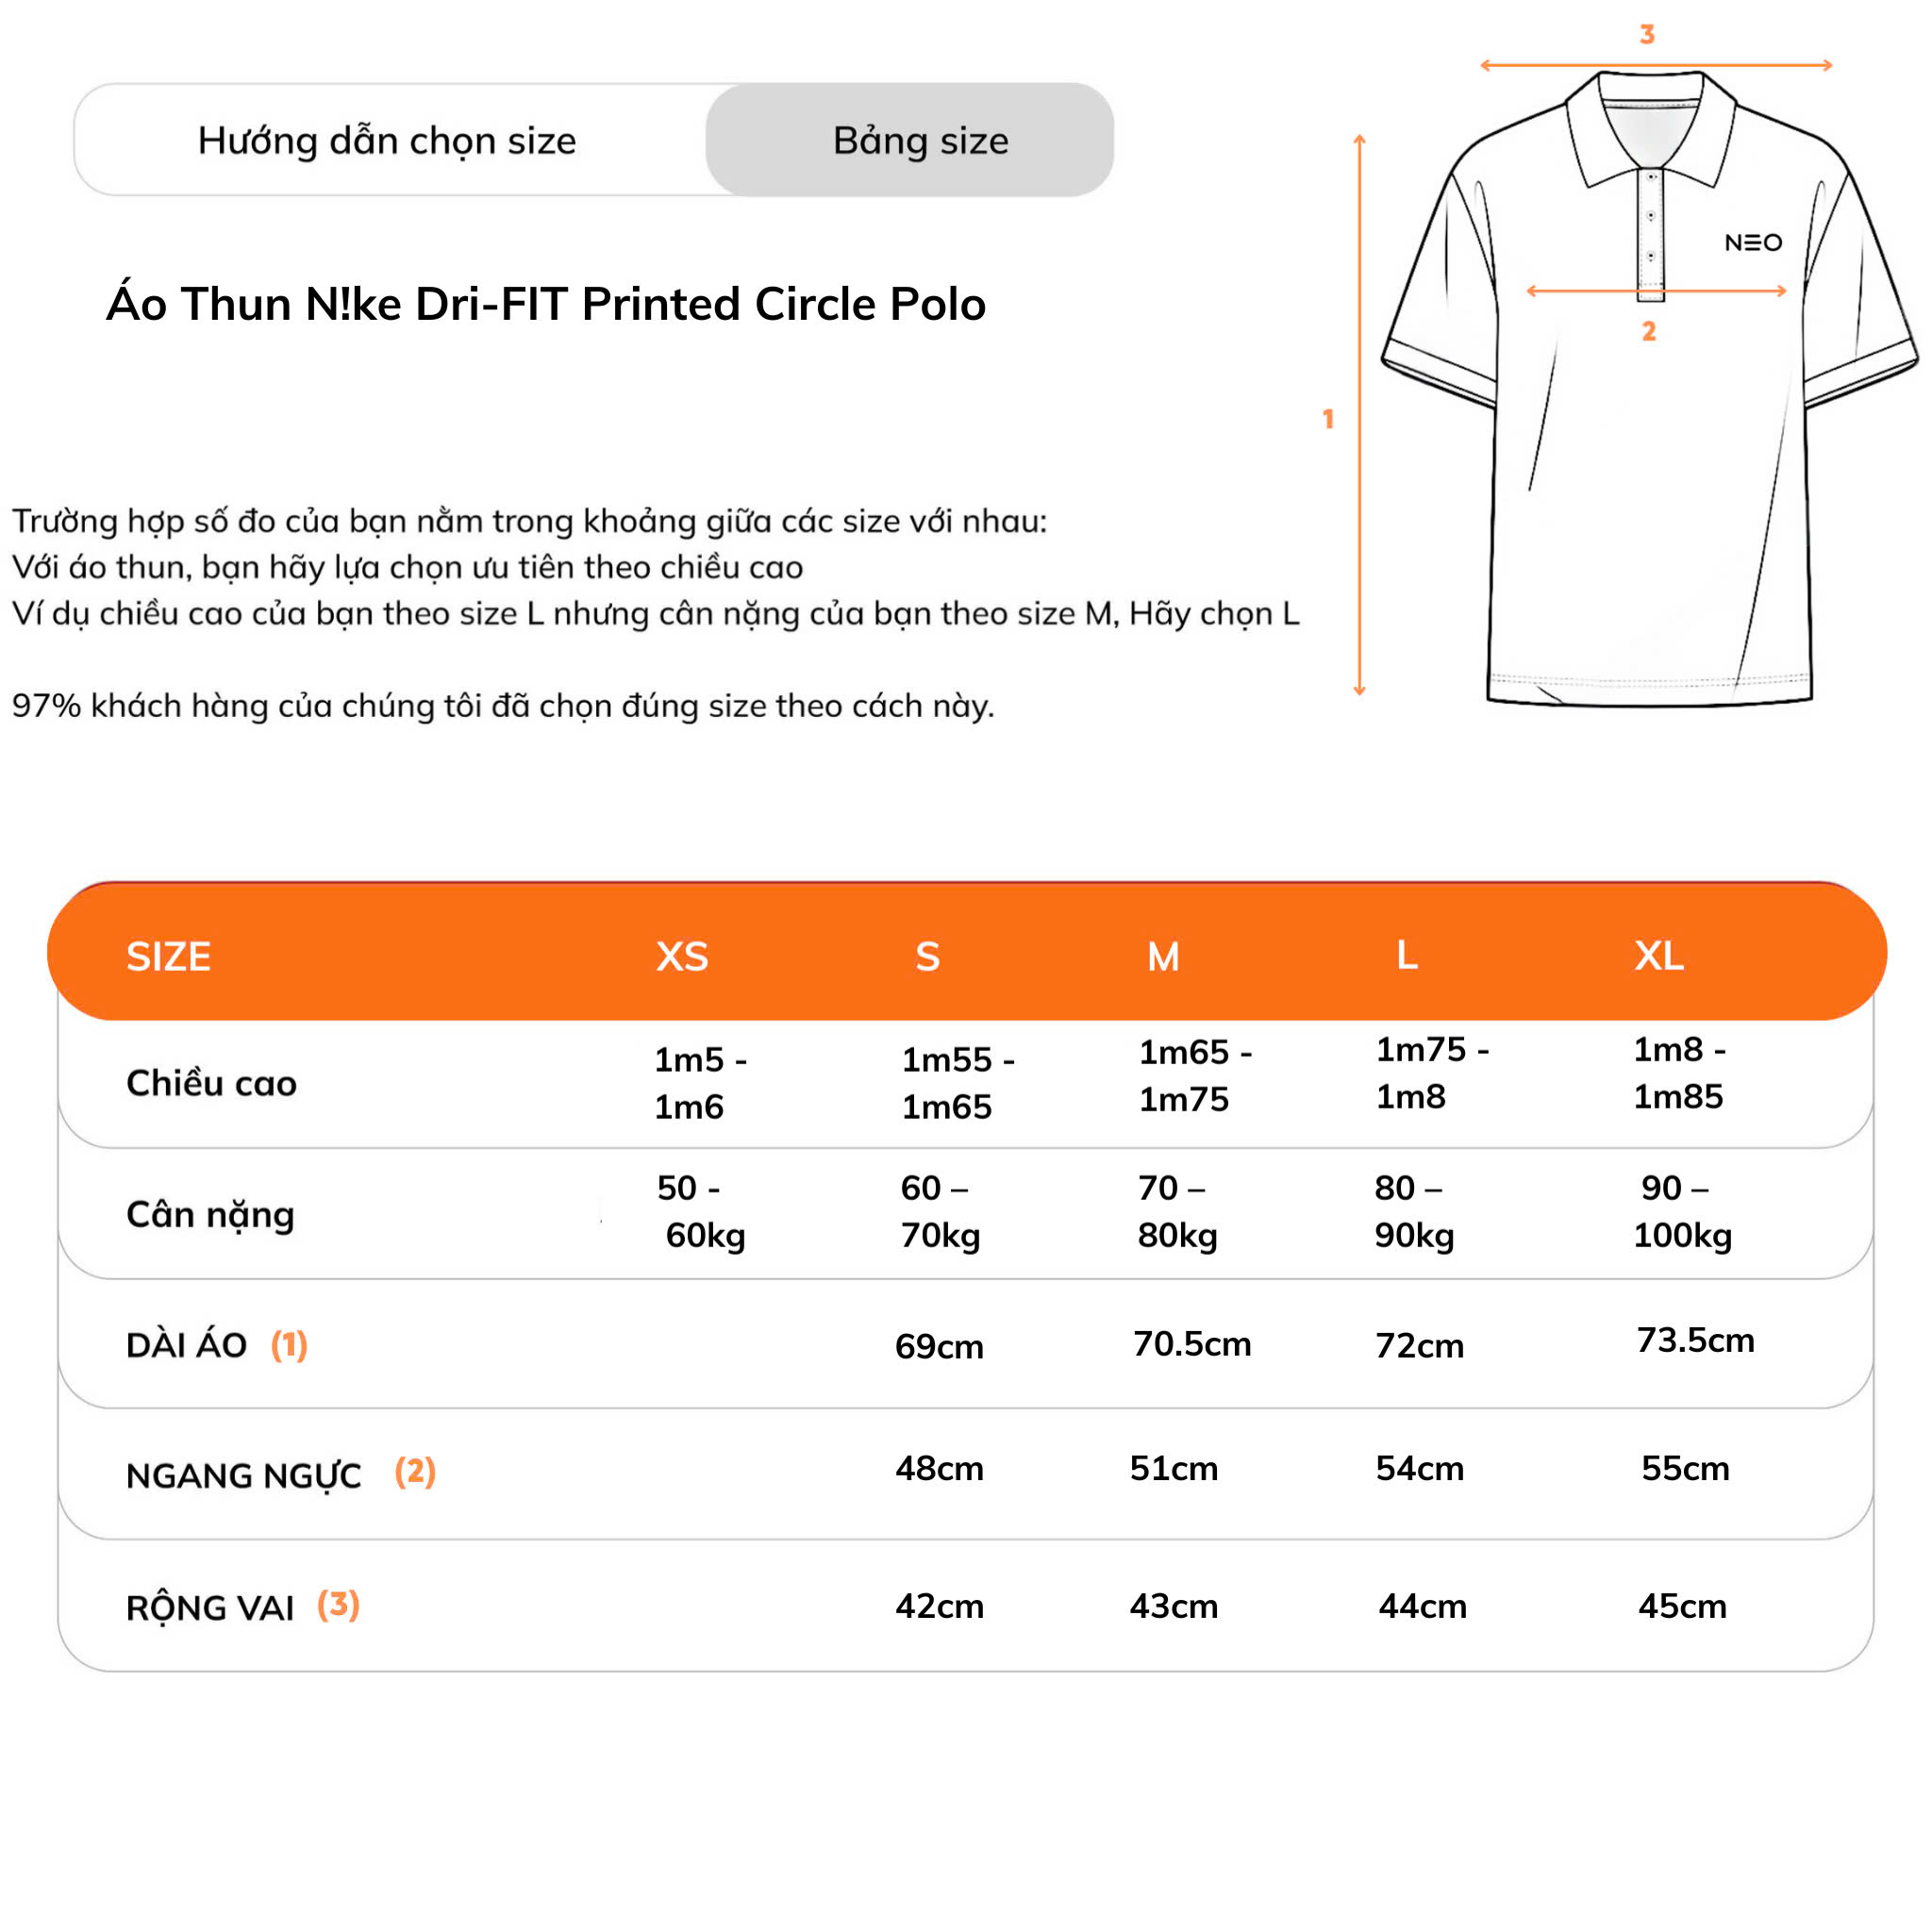Click the 73.5cm shirt length value for XL

coord(1695,1340)
